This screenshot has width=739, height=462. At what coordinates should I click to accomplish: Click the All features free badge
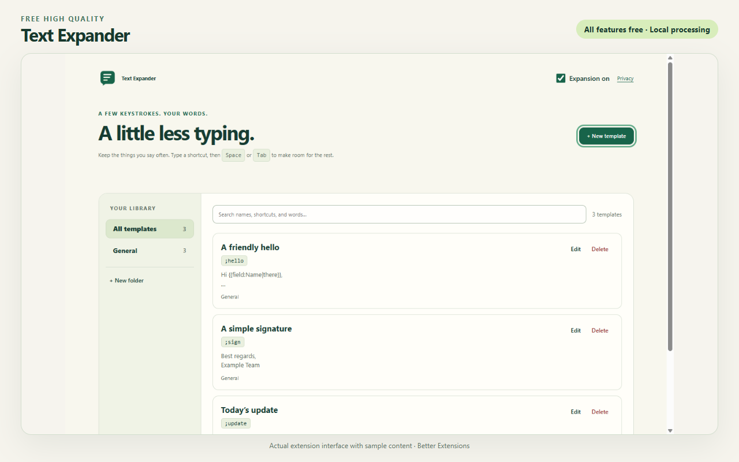click(647, 29)
